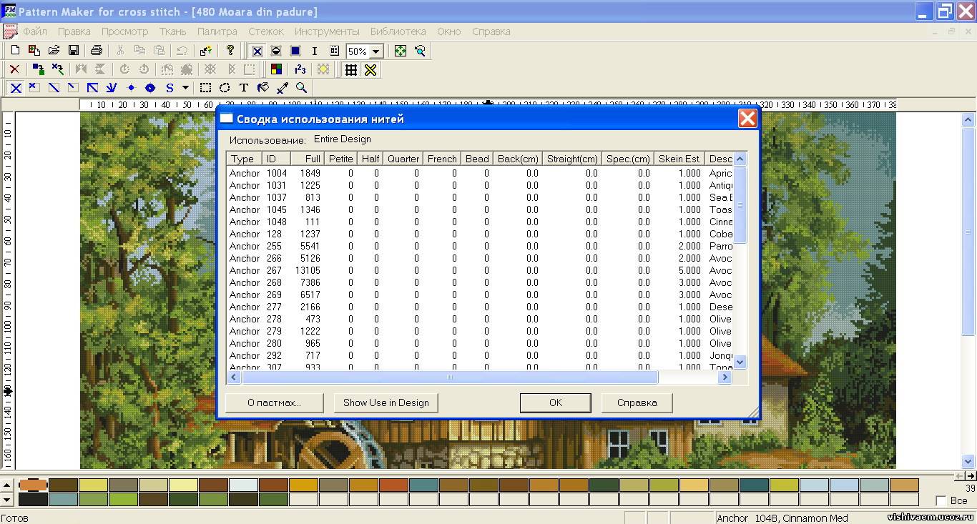Create a new pattern file
The width and height of the screenshot is (977, 524).
15,51
